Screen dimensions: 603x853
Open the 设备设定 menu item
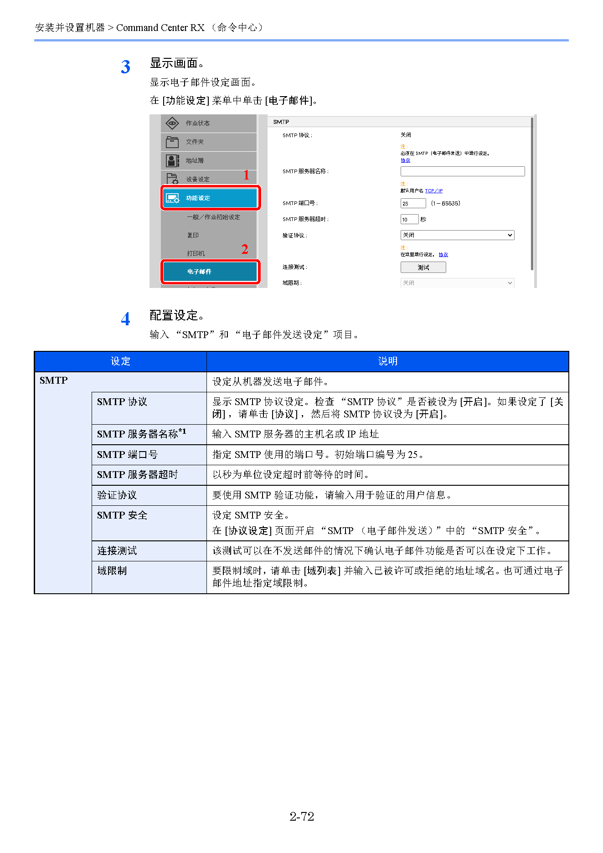click(x=209, y=178)
